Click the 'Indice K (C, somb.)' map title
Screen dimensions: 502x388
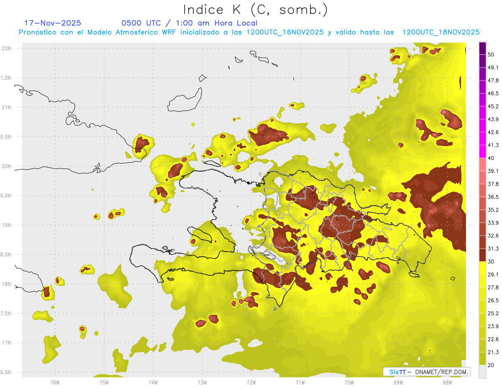[x=255, y=10]
